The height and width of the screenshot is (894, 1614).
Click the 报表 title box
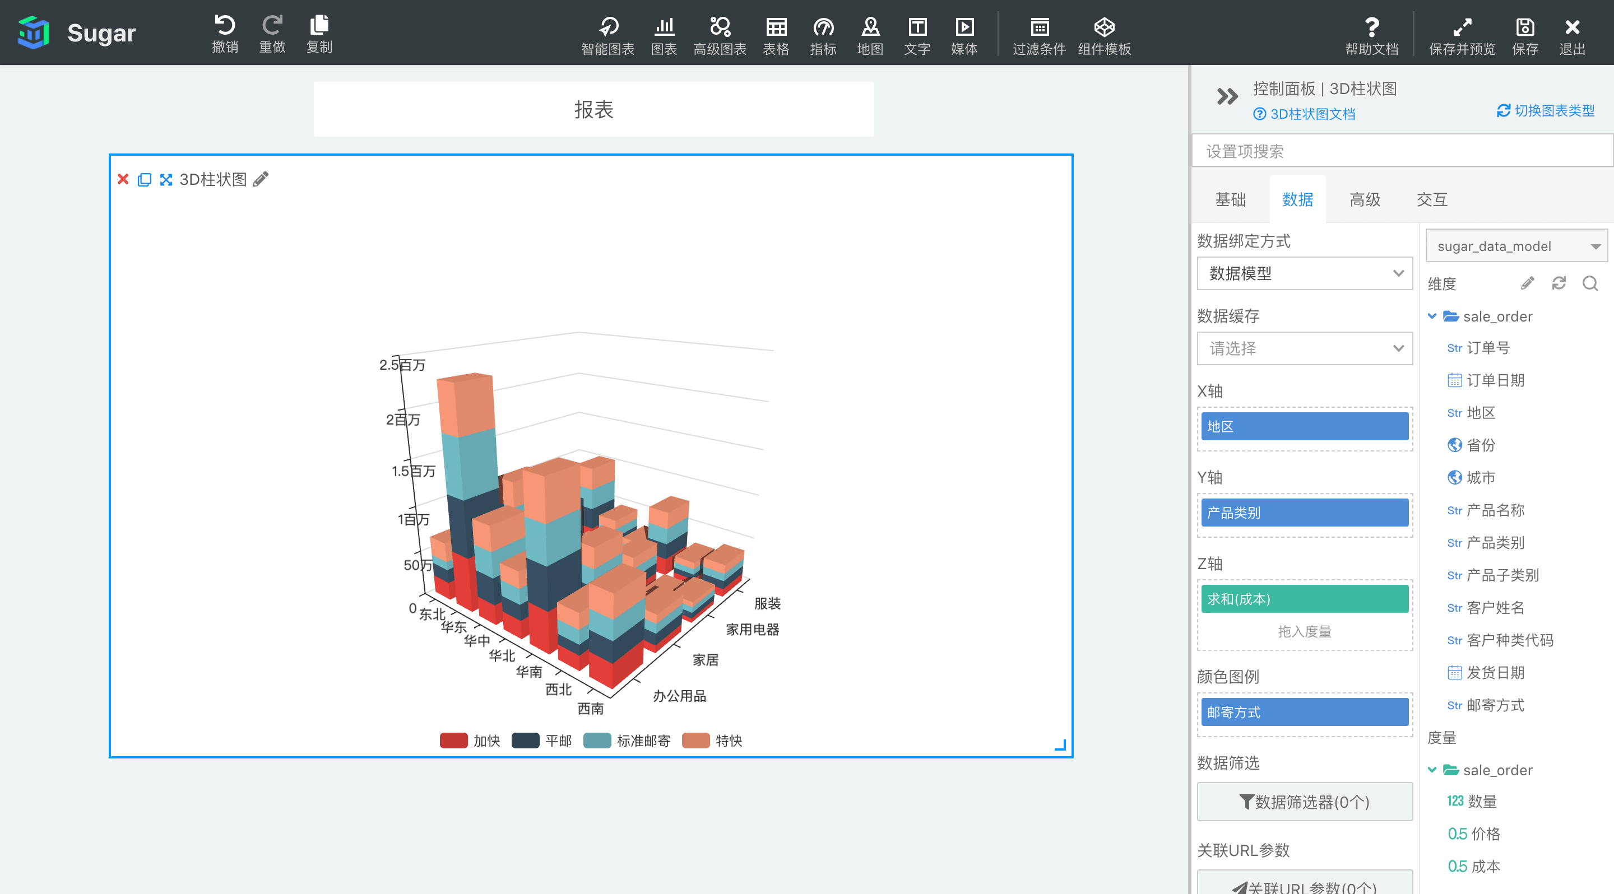click(593, 110)
